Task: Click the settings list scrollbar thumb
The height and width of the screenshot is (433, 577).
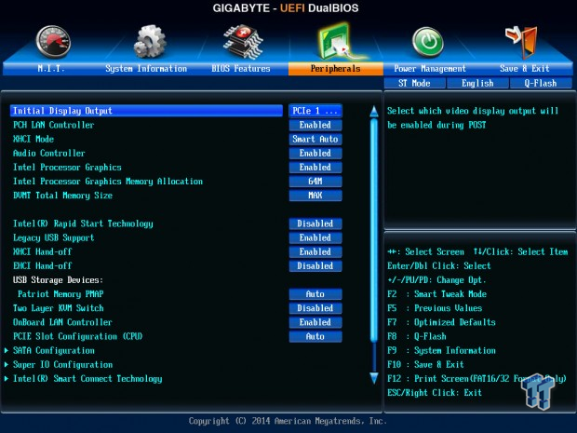Action: [374, 230]
